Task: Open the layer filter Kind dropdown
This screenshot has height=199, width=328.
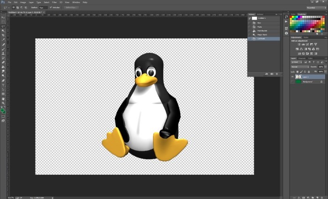Action: pos(297,62)
